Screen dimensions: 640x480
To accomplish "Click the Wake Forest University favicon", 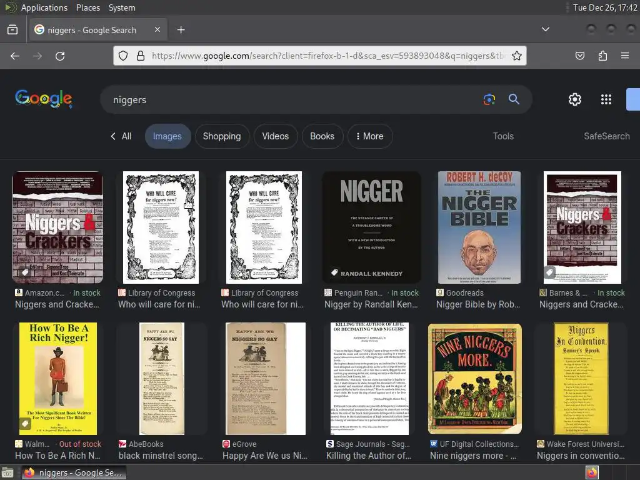I will (541, 444).
